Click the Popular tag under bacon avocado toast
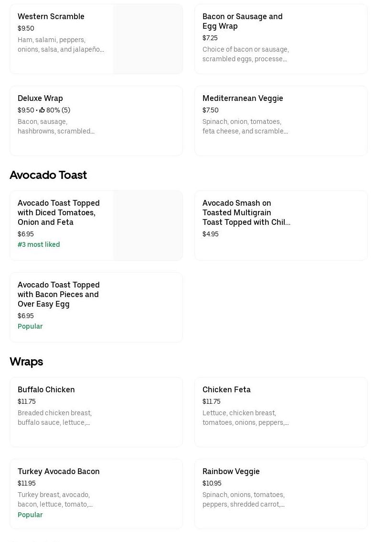This screenshot has width=384, height=542. (30, 327)
